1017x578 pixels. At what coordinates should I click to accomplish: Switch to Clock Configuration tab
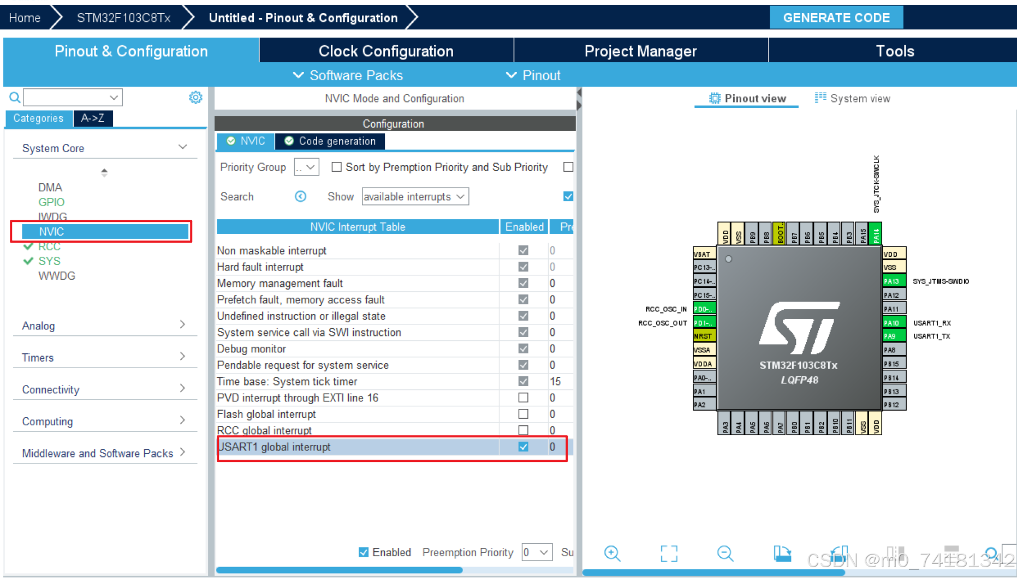(x=386, y=51)
